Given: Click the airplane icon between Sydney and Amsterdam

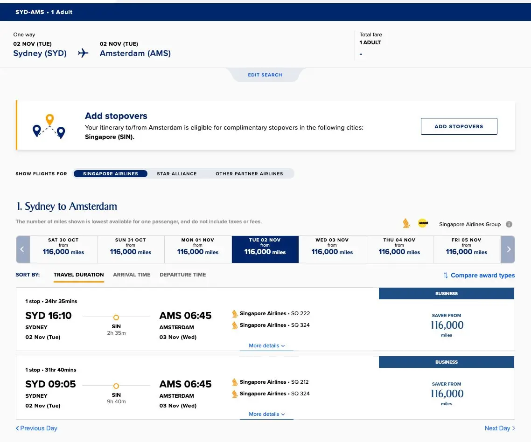Looking at the screenshot, I should (x=83, y=53).
